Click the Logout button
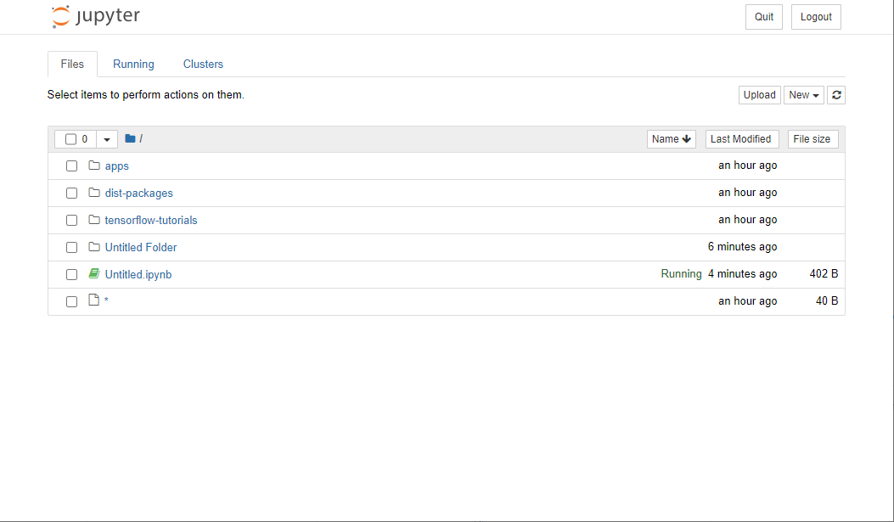894x522 pixels. point(816,17)
